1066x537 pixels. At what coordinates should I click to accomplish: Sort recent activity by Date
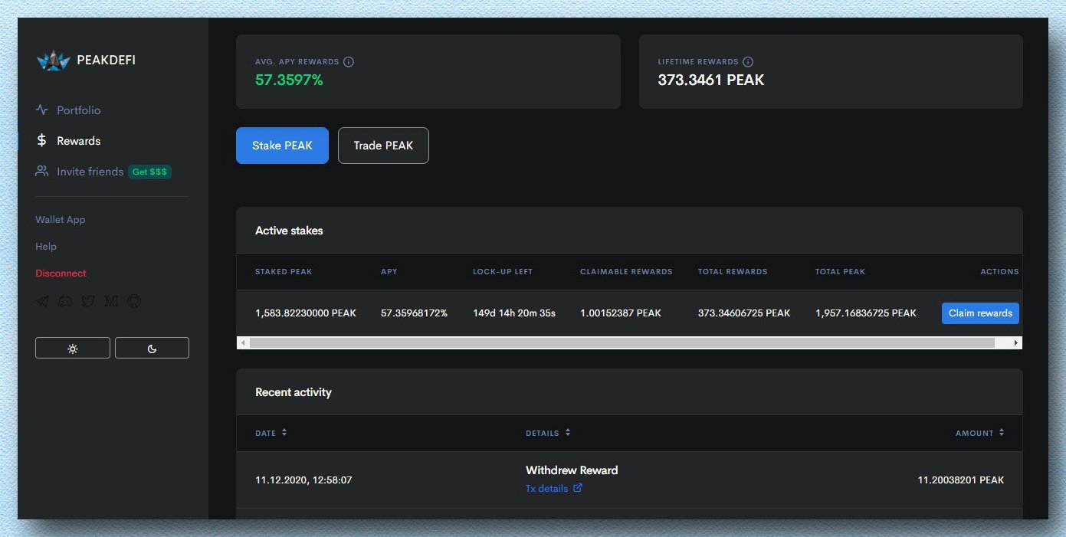tap(271, 433)
